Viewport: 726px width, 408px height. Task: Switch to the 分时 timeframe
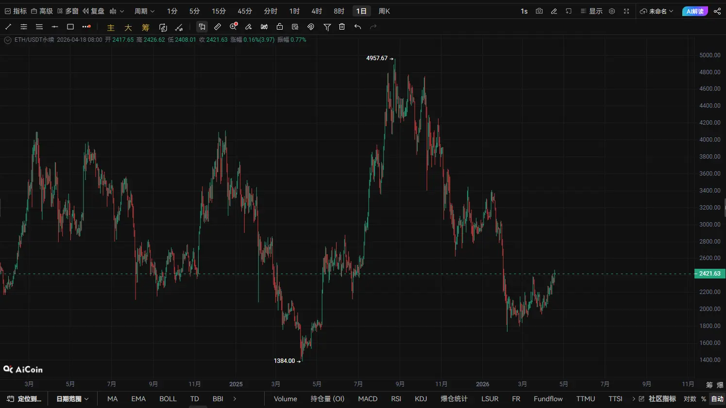pos(270,11)
